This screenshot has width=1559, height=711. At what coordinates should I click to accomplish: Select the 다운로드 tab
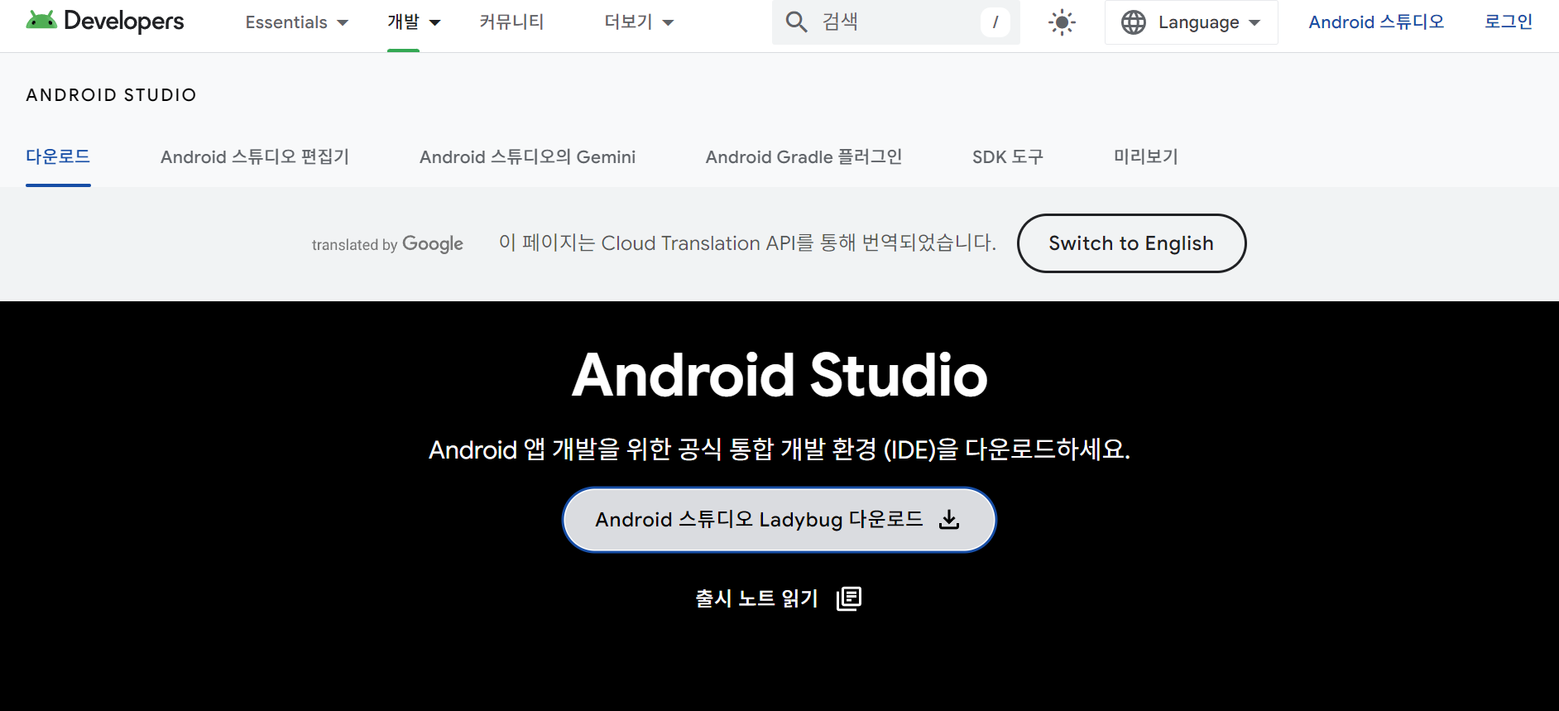tap(58, 156)
